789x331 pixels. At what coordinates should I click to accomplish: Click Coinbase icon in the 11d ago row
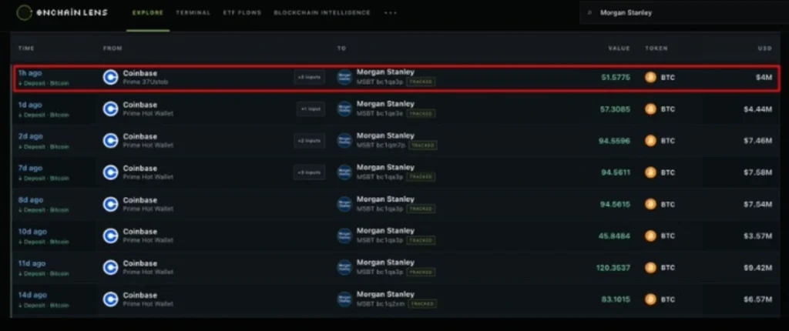coord(110,268)
